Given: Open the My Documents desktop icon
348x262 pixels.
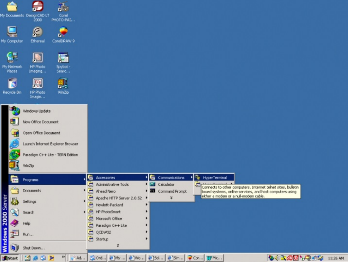Looking at the screenshot, I should pos(12,9).
